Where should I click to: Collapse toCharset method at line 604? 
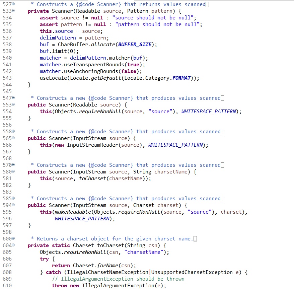(13, 245)
